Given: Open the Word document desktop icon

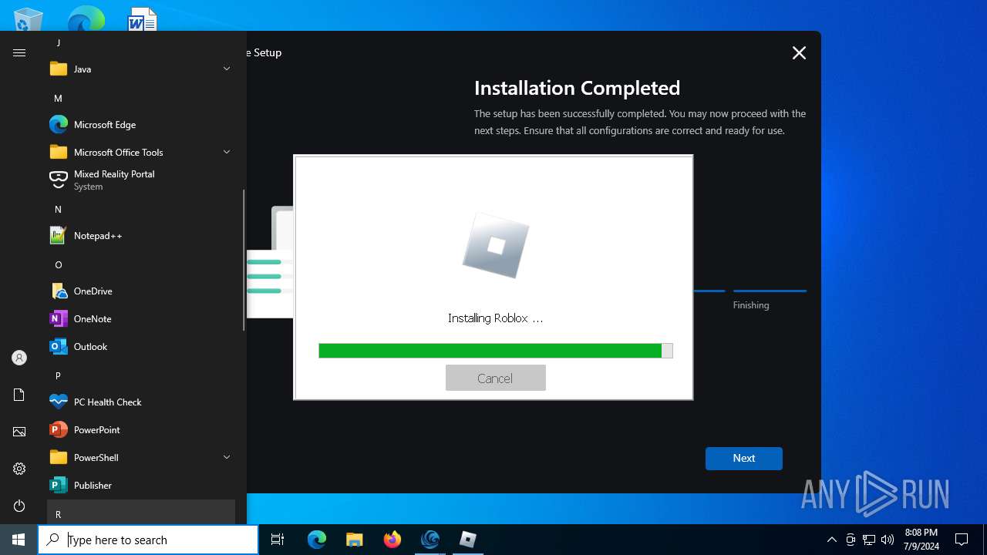Looking at the screenshot, I should [143, 19].
